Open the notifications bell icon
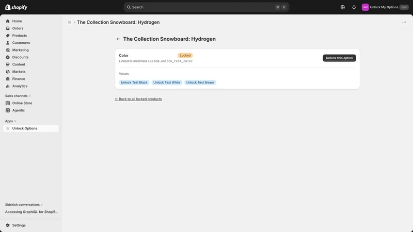The image size is (413, 232). pos(354,7)
